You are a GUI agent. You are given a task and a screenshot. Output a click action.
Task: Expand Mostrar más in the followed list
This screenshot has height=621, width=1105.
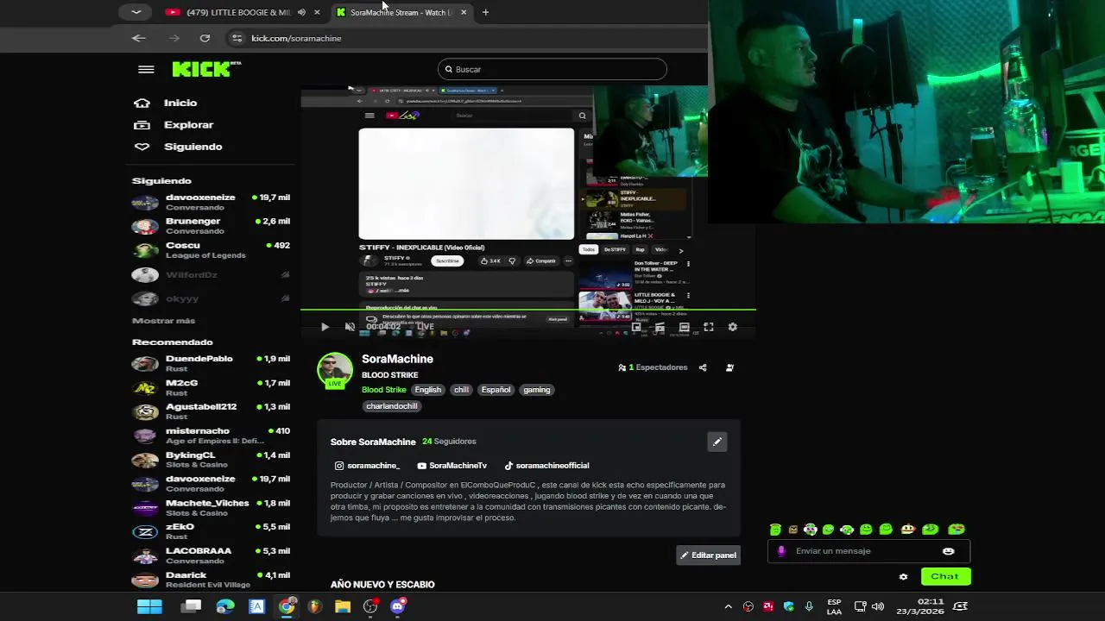(x=163, y=321)
